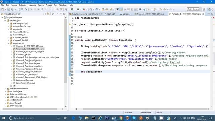
Task: Switch to the Console tab
Action: click(x=125, y=14)
